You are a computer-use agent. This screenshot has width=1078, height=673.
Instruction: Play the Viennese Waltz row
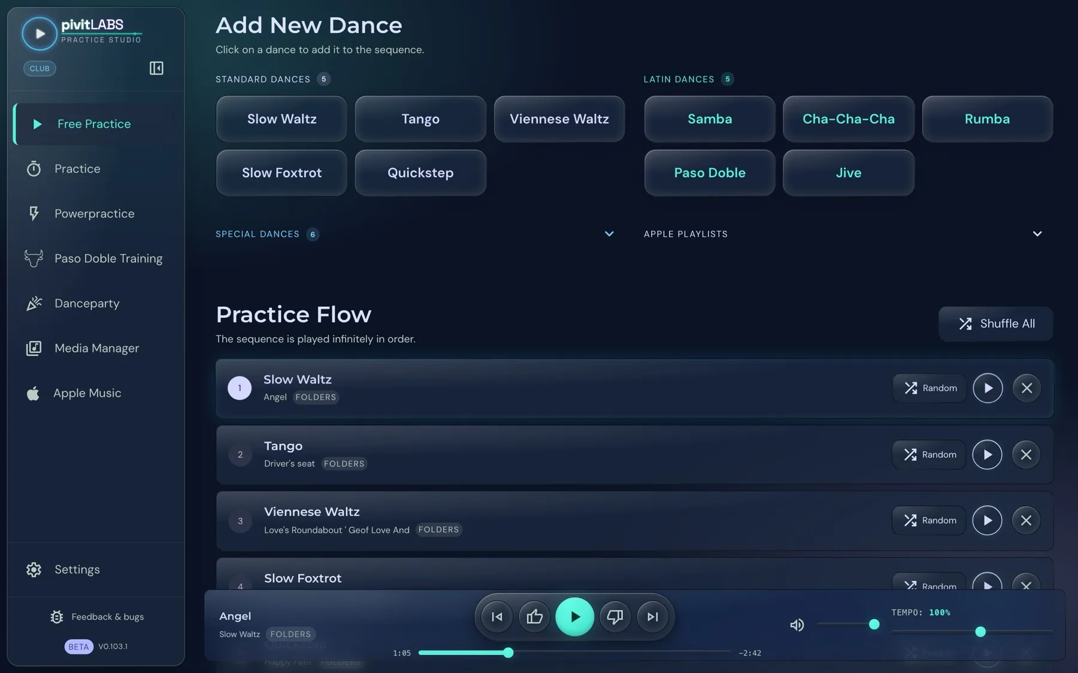tap(987, 520)
